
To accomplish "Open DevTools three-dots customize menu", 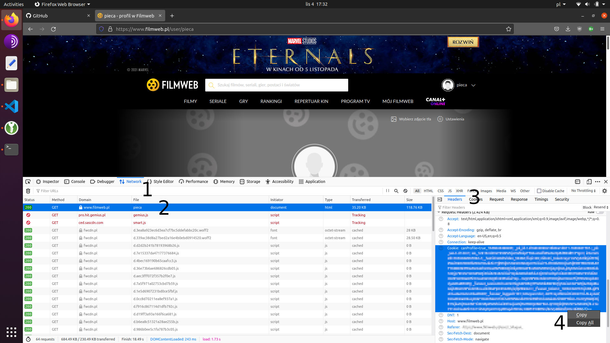I will coord(598,182).
